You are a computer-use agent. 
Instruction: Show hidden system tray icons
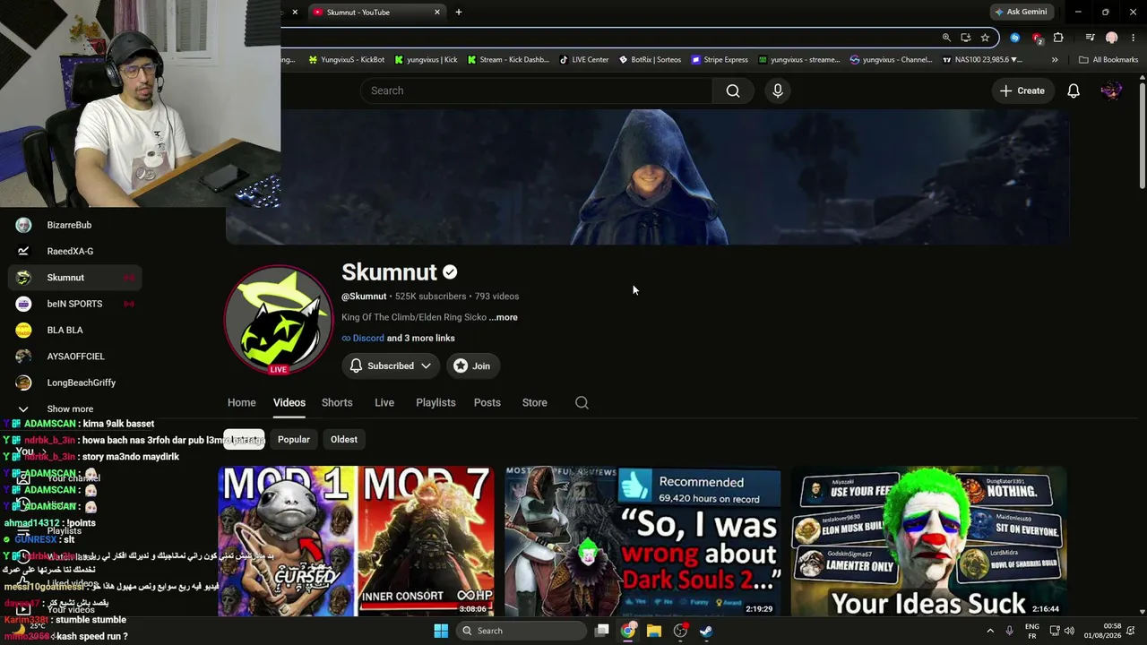pyautogui.click(x=990, y=631)
